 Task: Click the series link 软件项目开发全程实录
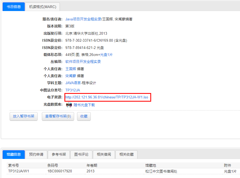pos(83,62)
